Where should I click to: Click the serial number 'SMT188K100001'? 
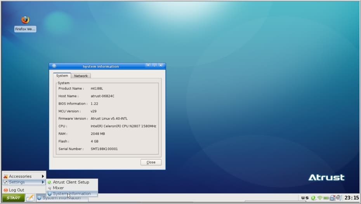point(104,149)
